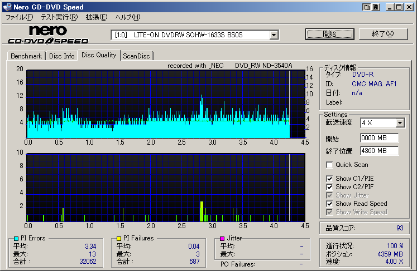Expand the 転送速度 4 X speed dropdown
This screenshot has height=271, width=417.
400,123
